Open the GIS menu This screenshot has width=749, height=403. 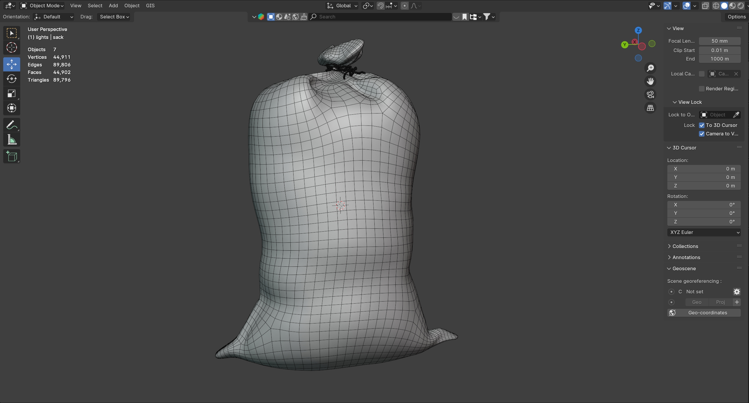click(x=150, y=6)
